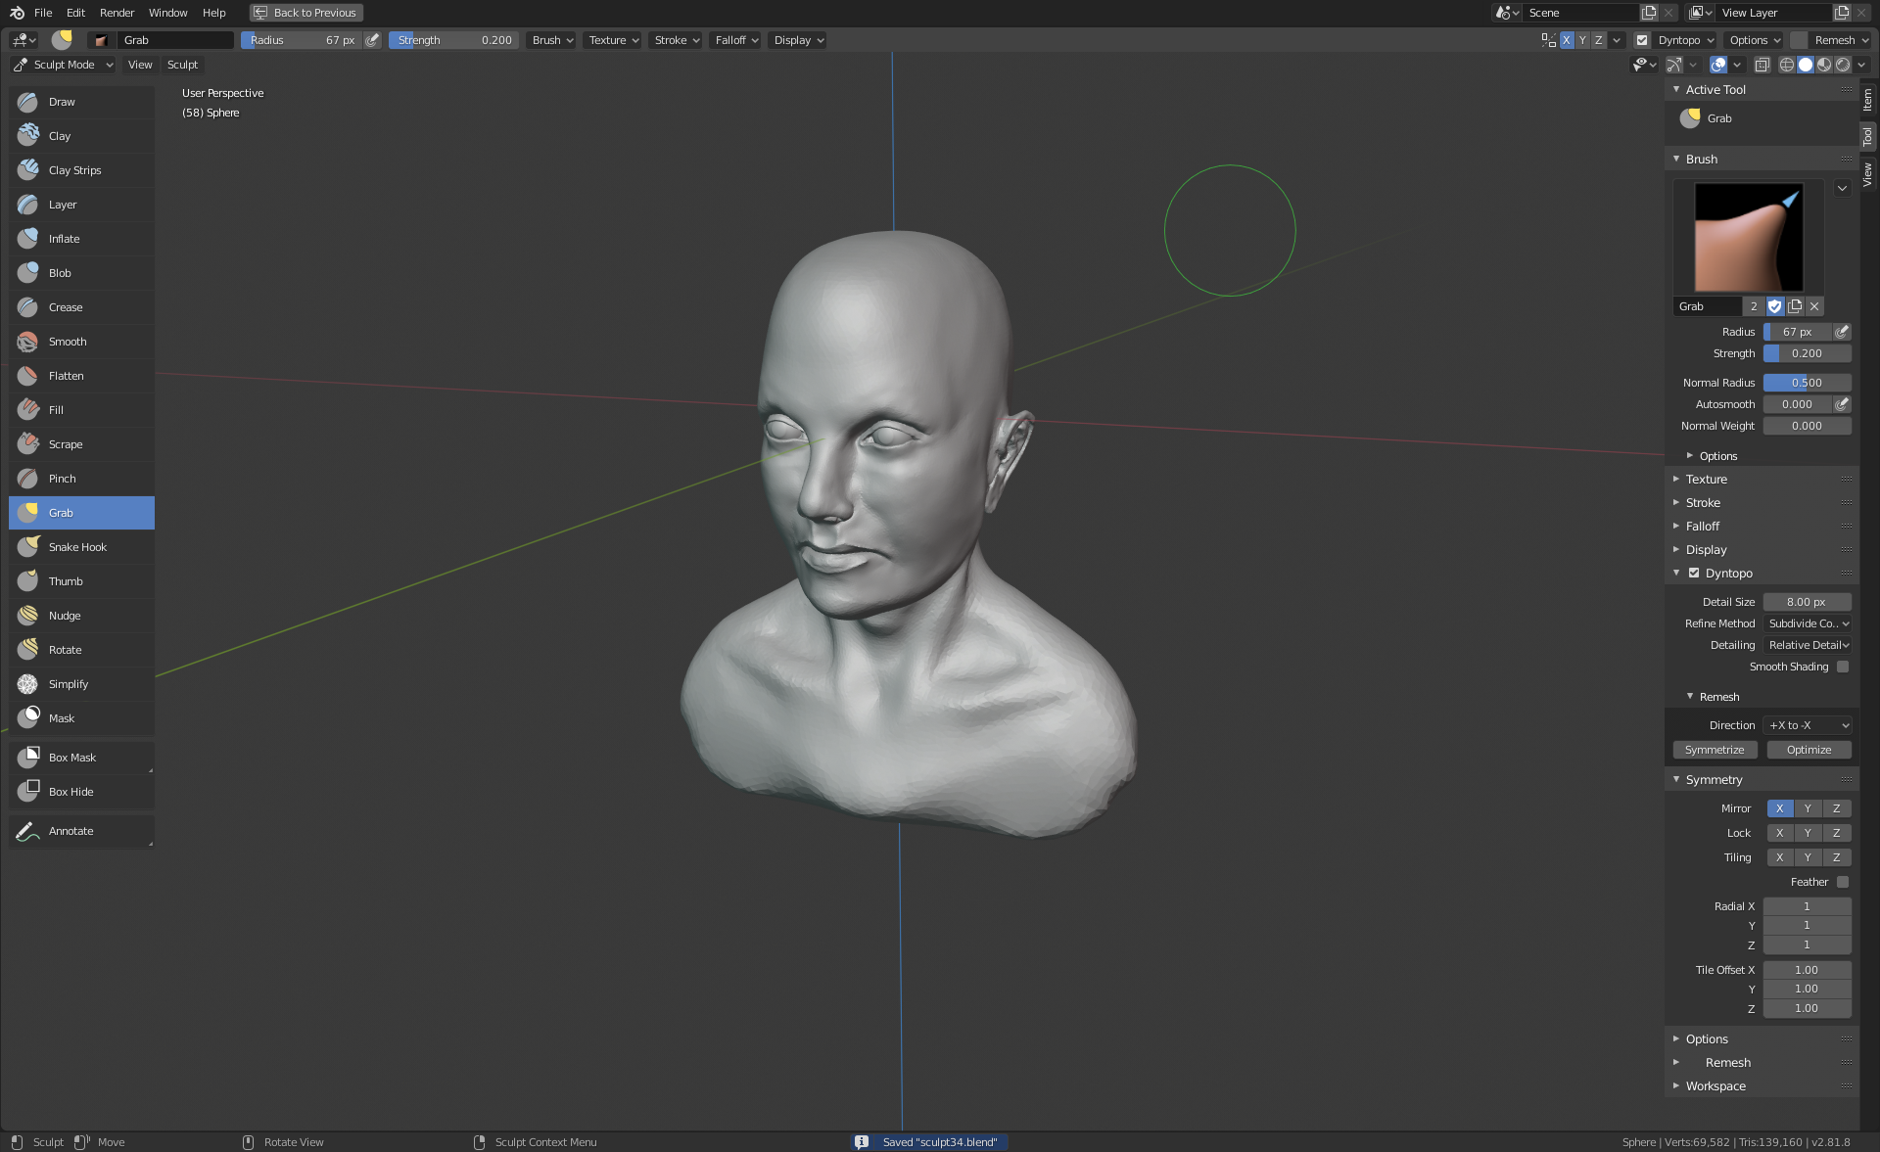Click the Symmetrize button
This screenshot has height=1152, width=1880.
1715,750
